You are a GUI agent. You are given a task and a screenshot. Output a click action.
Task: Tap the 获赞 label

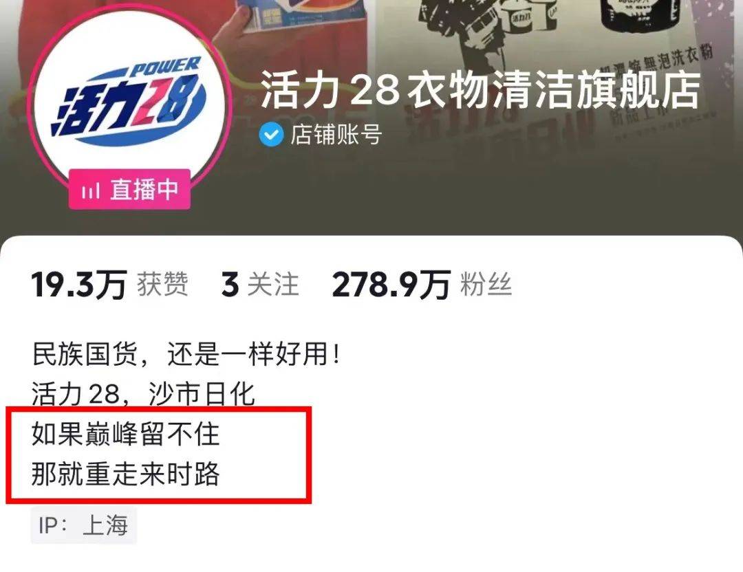coord(162,285)
